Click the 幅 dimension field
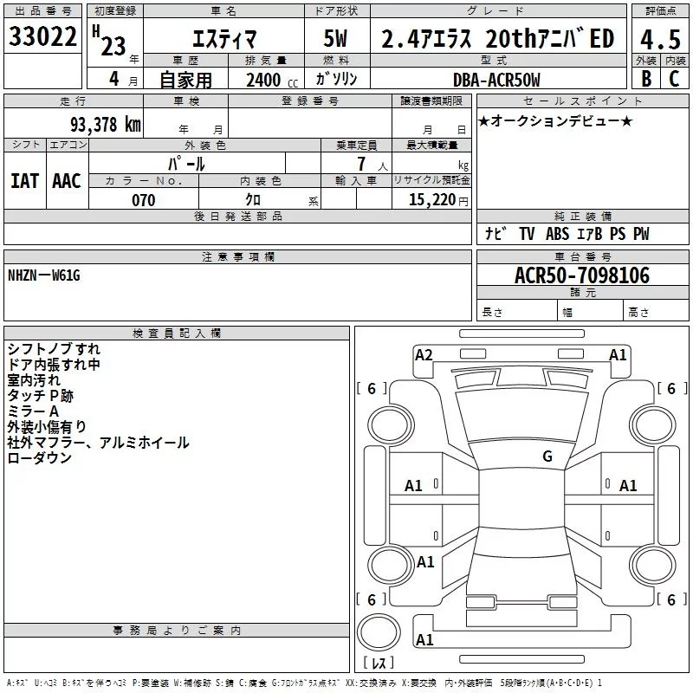Viewport: 693px width, 693px height. [591, 312]
